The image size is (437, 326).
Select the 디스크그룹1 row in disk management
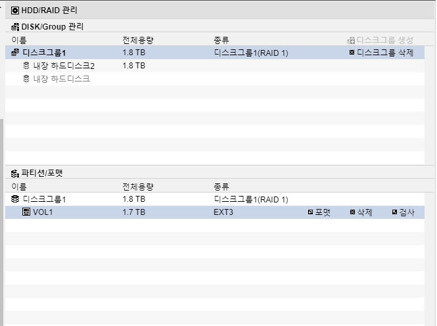click(x=215, y=53)
